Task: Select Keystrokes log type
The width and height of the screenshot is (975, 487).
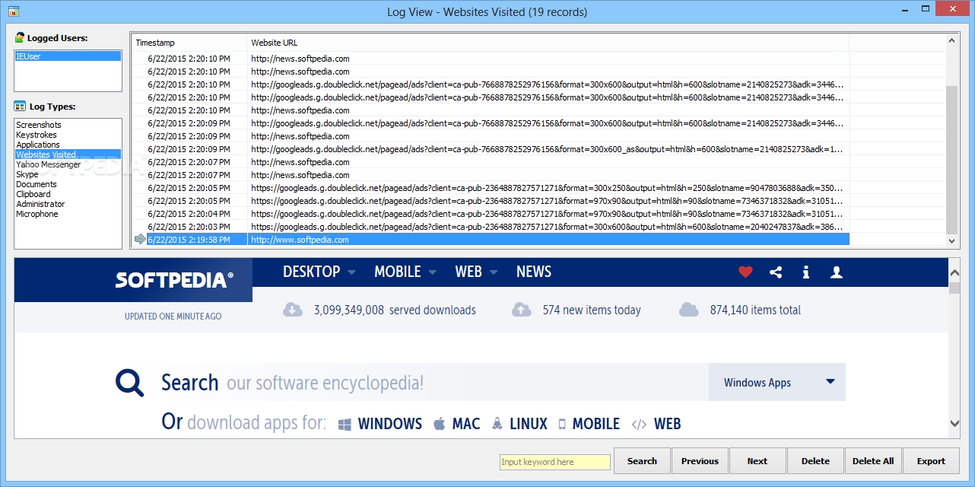Action: 37,135
